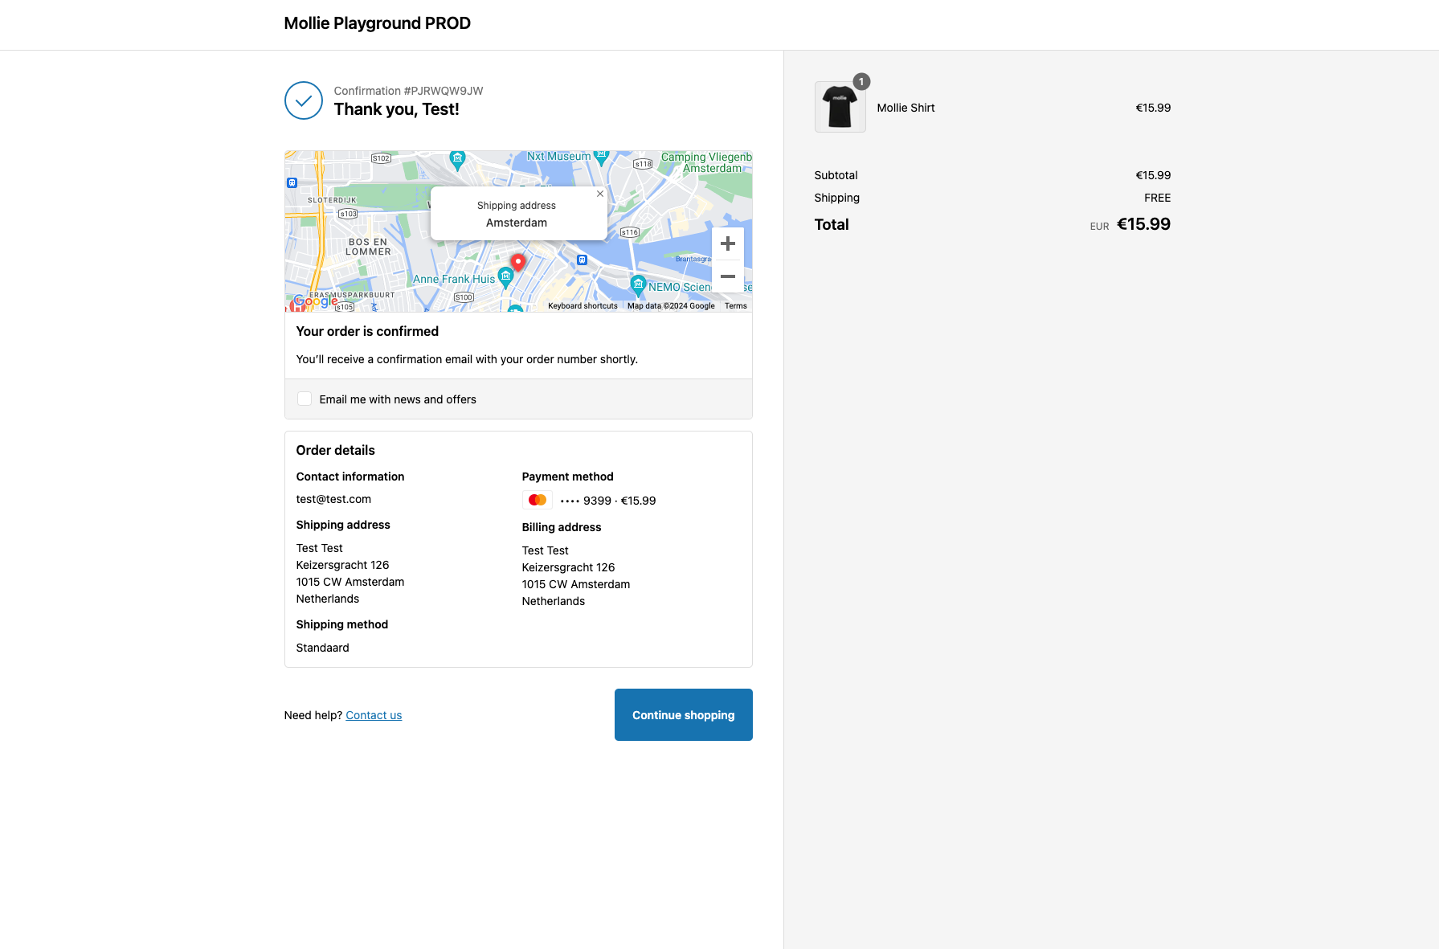Click the Anne Frank Huis museum marker
The width and height of the screenshot is (1439, 949).
click(x=505, y=277)
